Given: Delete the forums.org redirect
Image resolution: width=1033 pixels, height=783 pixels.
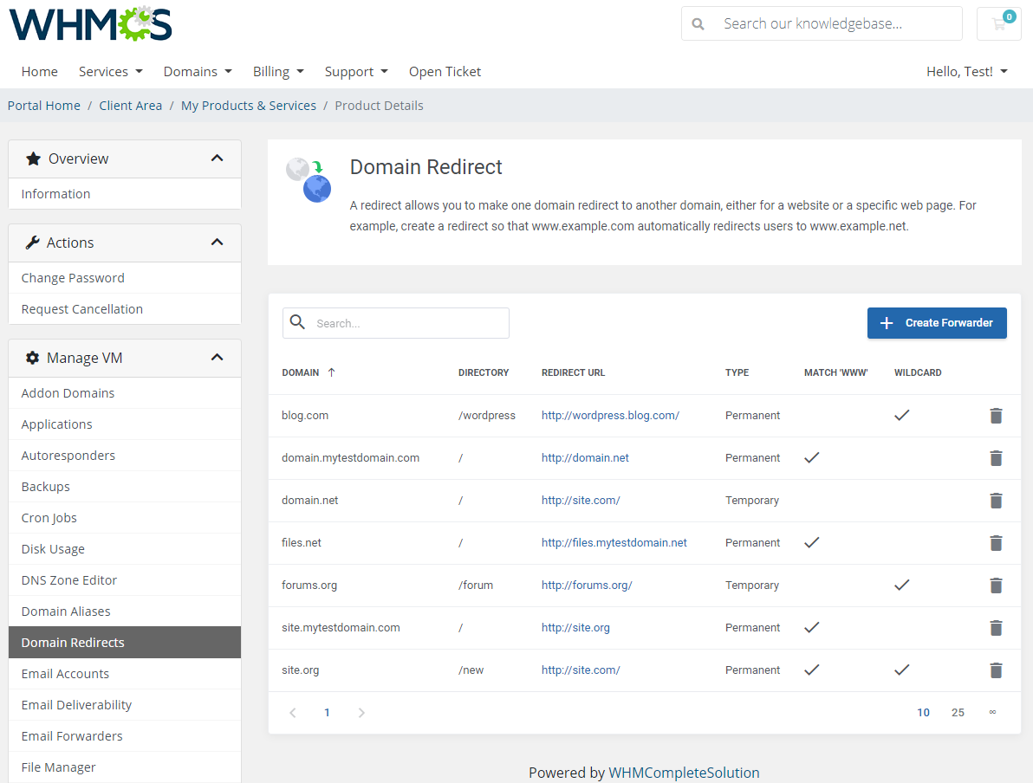Looking at the screenshot, I should pos(996,586).
